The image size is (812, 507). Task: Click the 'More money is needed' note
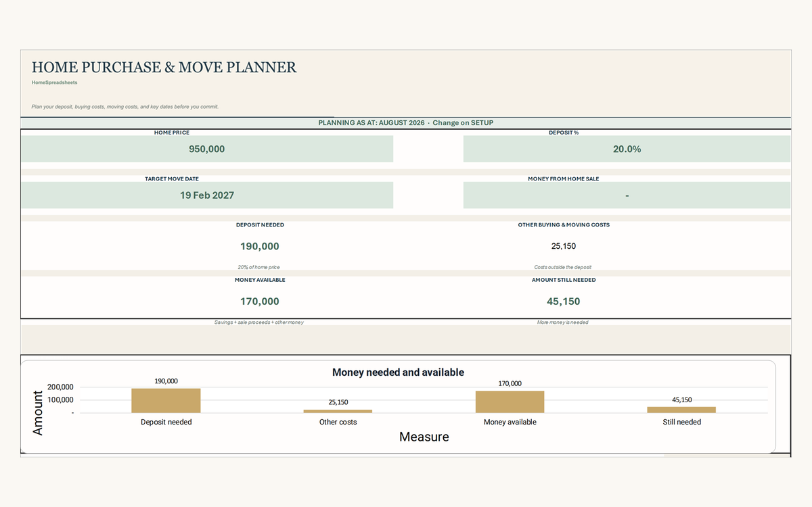[x=563, y=322]
